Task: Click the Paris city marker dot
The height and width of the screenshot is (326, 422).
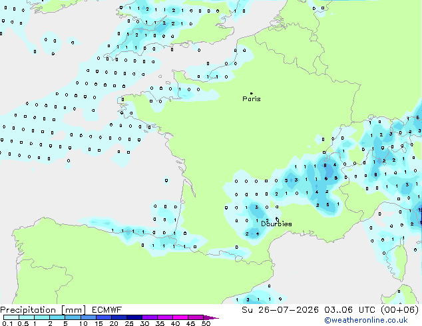Action: coord(252,93)
